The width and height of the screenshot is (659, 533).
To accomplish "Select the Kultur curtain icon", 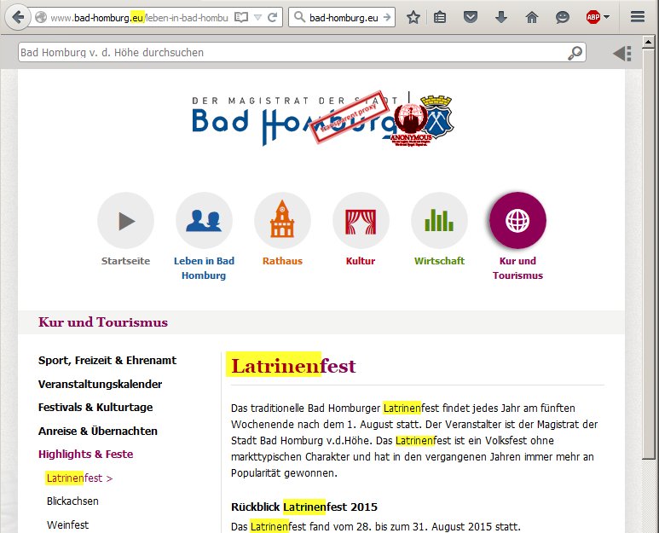I will pyautogui.click(x=361, y=221).
